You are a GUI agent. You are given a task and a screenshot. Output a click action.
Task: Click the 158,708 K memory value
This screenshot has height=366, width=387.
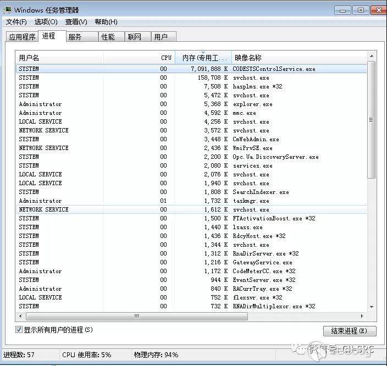[x=213, y=77]
